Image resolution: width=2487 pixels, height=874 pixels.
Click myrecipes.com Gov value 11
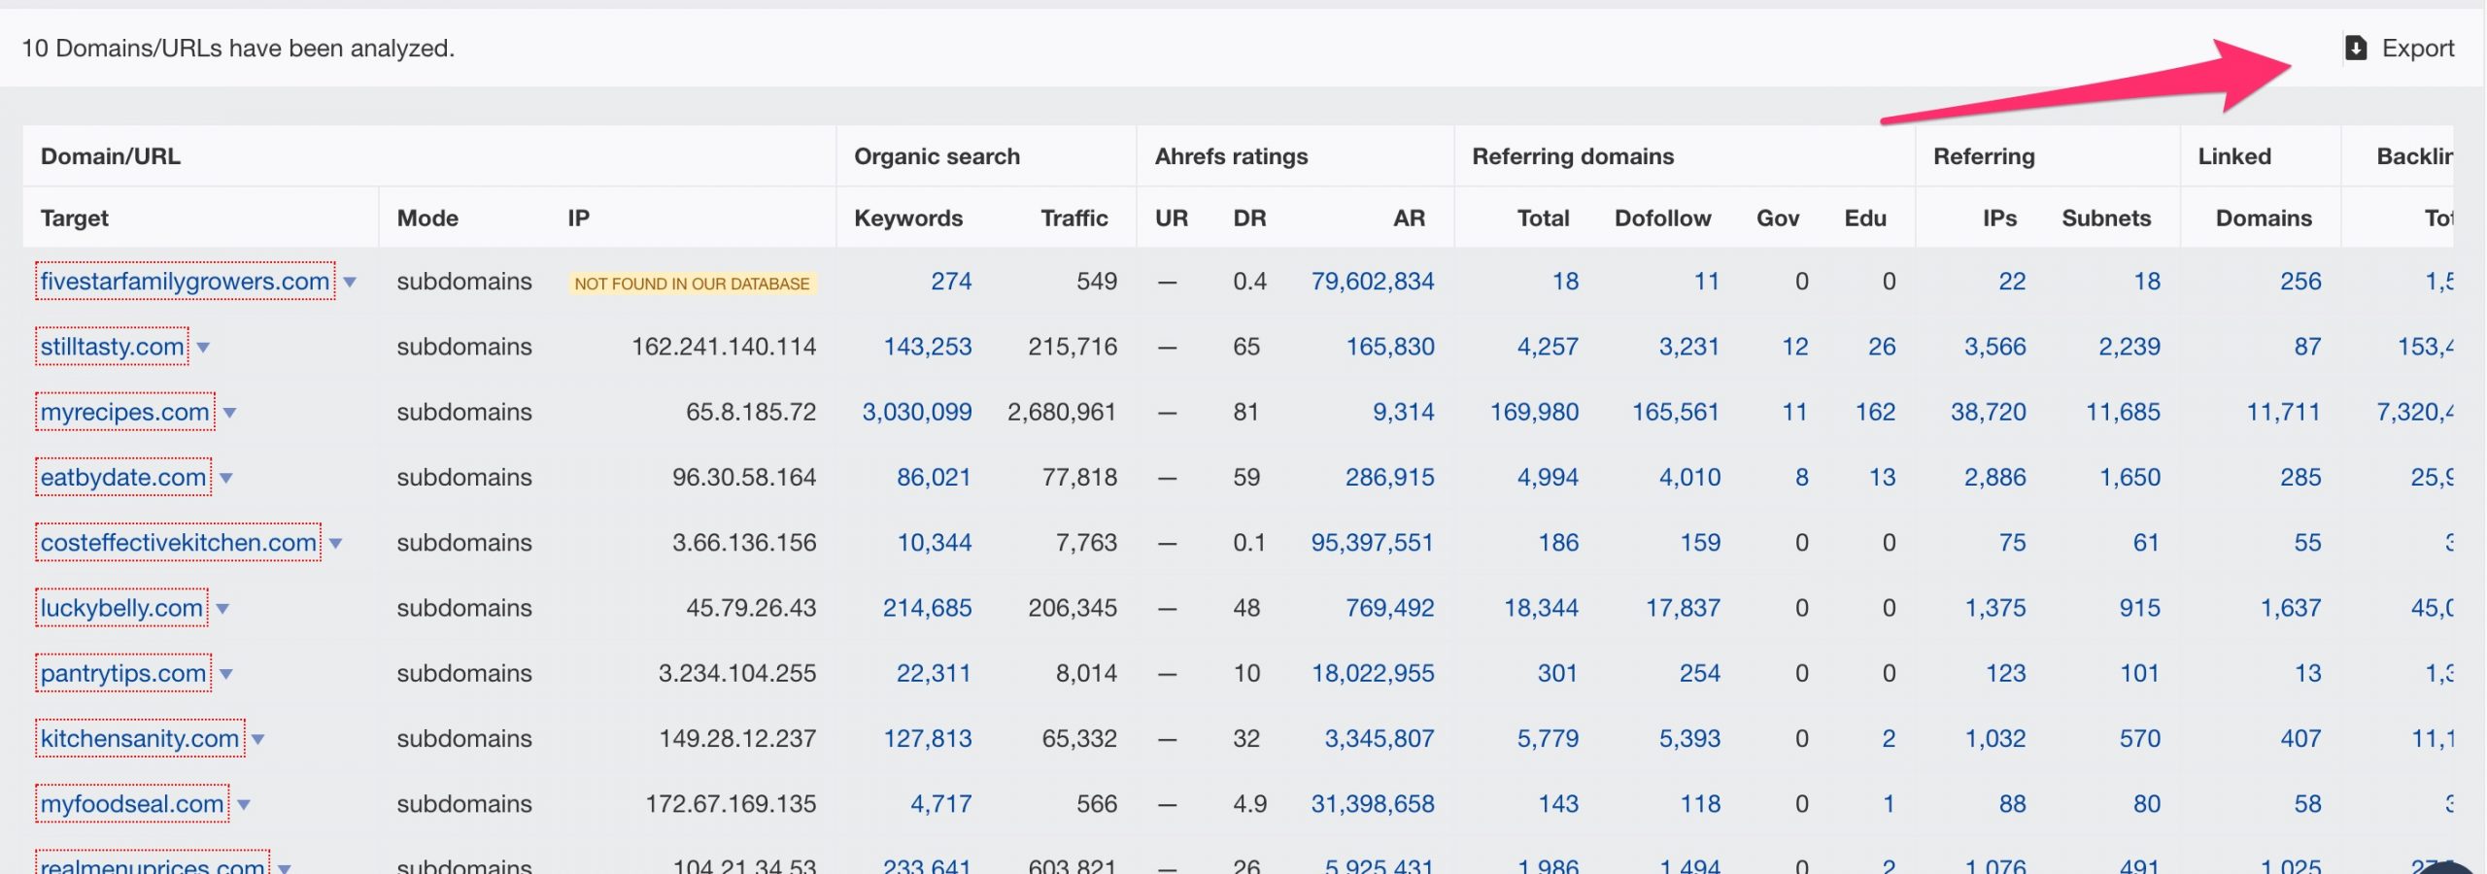pyautogui.click(x=1794, y=412)
